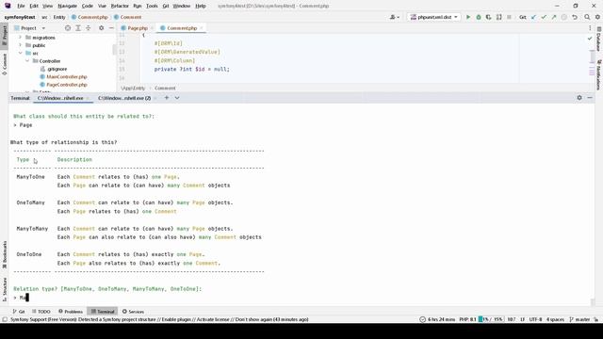
Task: Run the phpunit.xml.dist configuration
Action: 468,17
